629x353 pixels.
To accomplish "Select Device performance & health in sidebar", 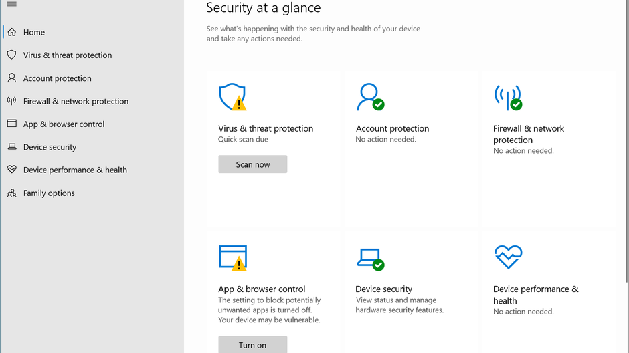I will coord(75,170).
